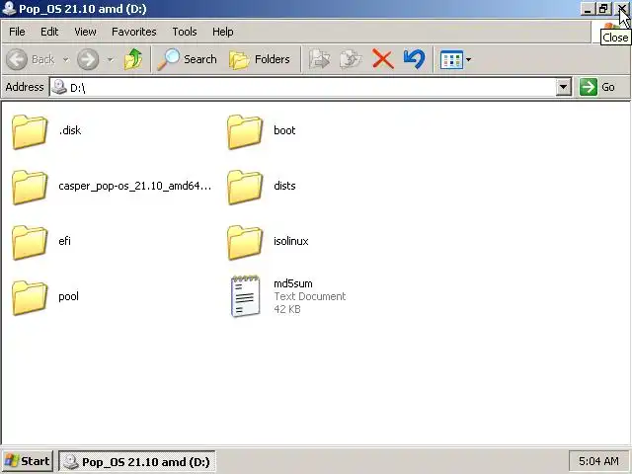The height and width of the screenshot is (474, 632).
Task: Open the Back history dropdown arrow
Action: [65, 59]
